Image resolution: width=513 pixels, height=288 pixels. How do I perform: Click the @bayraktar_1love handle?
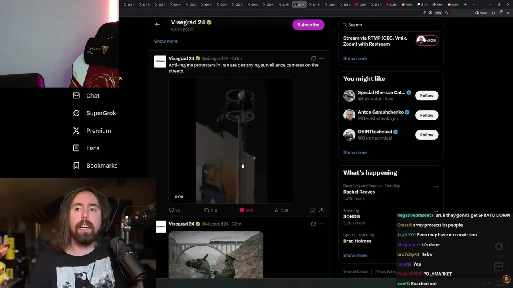375,99
